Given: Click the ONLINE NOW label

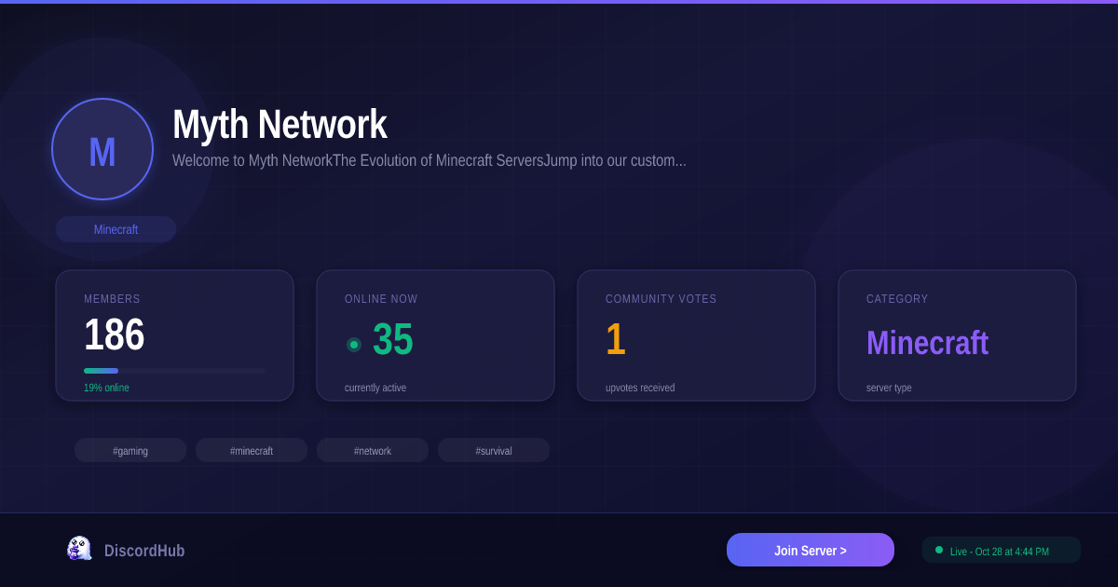Looking at the screenshot, I should point(381,299).
